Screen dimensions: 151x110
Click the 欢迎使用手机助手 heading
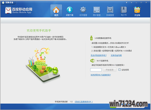(39, 31)
